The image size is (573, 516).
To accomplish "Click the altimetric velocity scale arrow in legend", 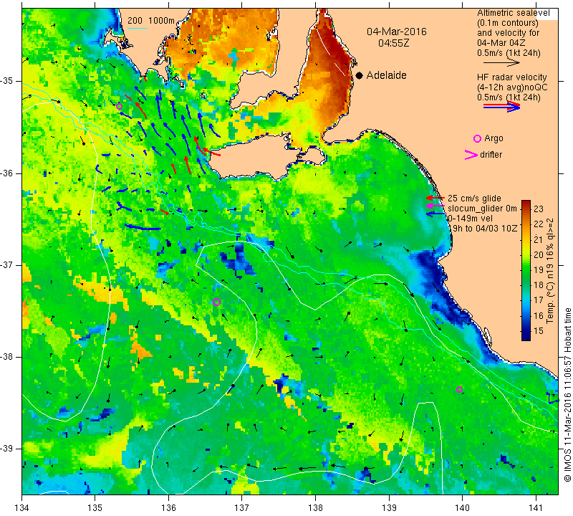I will point(501,63).
